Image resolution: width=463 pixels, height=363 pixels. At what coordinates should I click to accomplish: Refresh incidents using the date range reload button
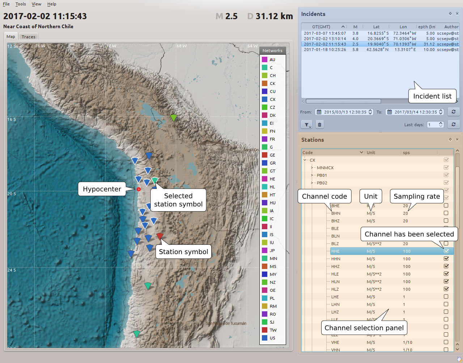pos(453,112)
